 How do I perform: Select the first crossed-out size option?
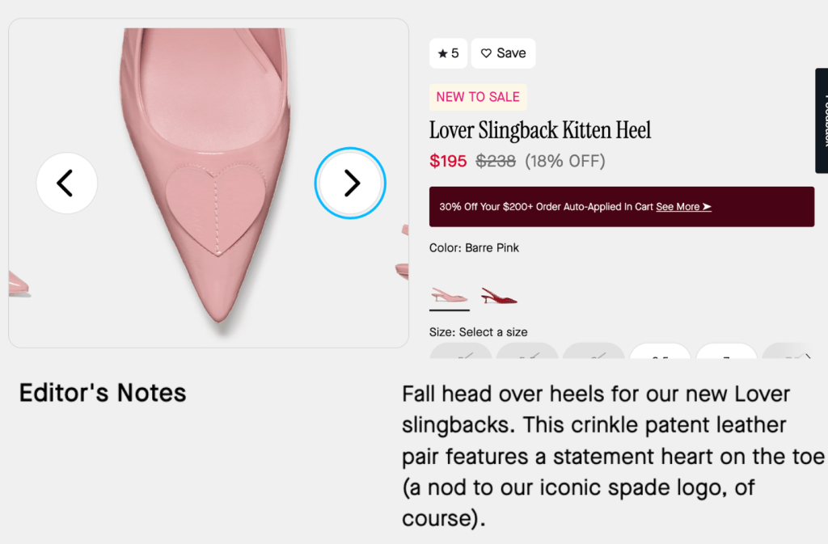tap(461, 352)
